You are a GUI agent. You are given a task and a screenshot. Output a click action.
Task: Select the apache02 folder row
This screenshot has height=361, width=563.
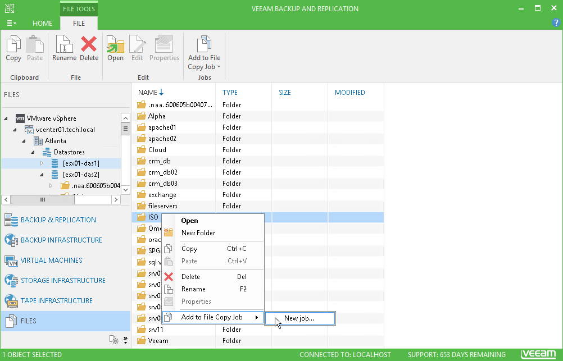click(x=258, y=139)
